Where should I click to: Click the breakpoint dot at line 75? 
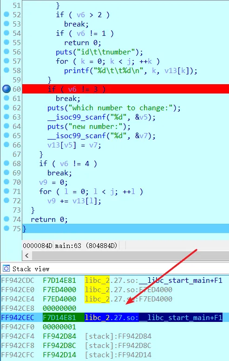(7, 228)
